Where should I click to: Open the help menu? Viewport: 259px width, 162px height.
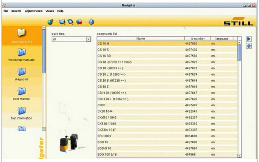click(60, 11)
